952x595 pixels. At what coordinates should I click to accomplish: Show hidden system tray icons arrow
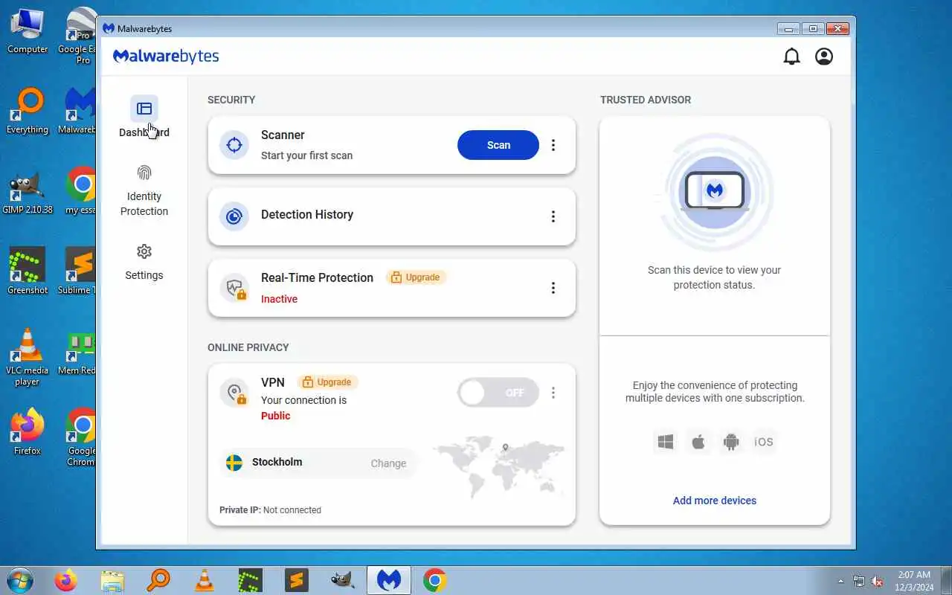pos(841,581)
